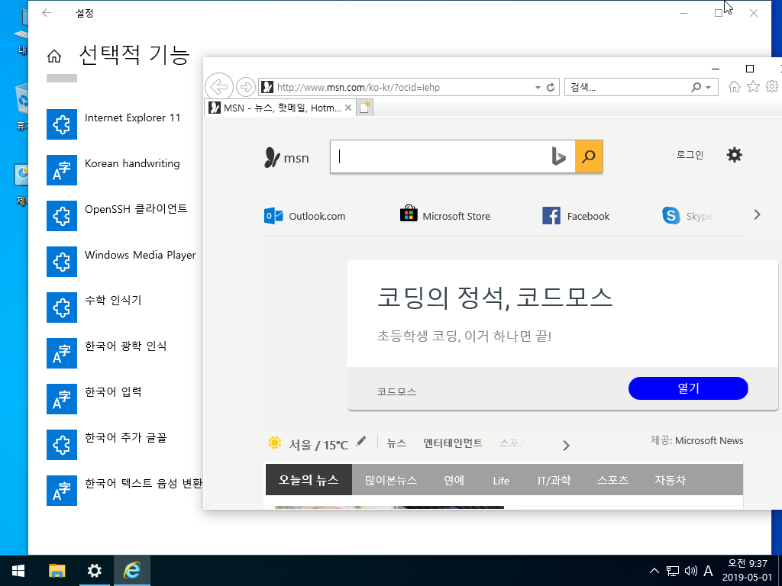Expand the address bar autocomplete dropdown arrow
The width and height of the screenshot is (782, 586).
[x=538, y=87]
